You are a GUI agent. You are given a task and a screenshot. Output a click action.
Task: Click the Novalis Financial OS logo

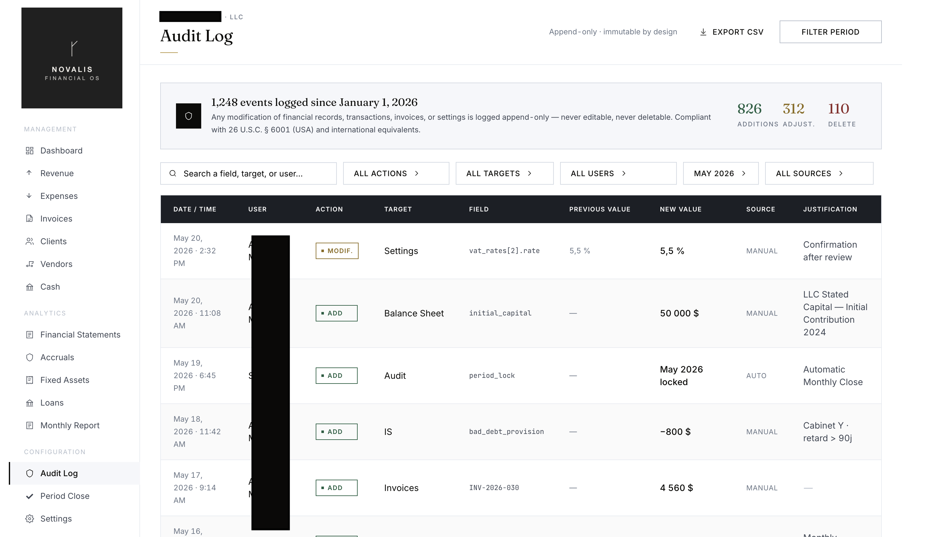coord(72,58)
